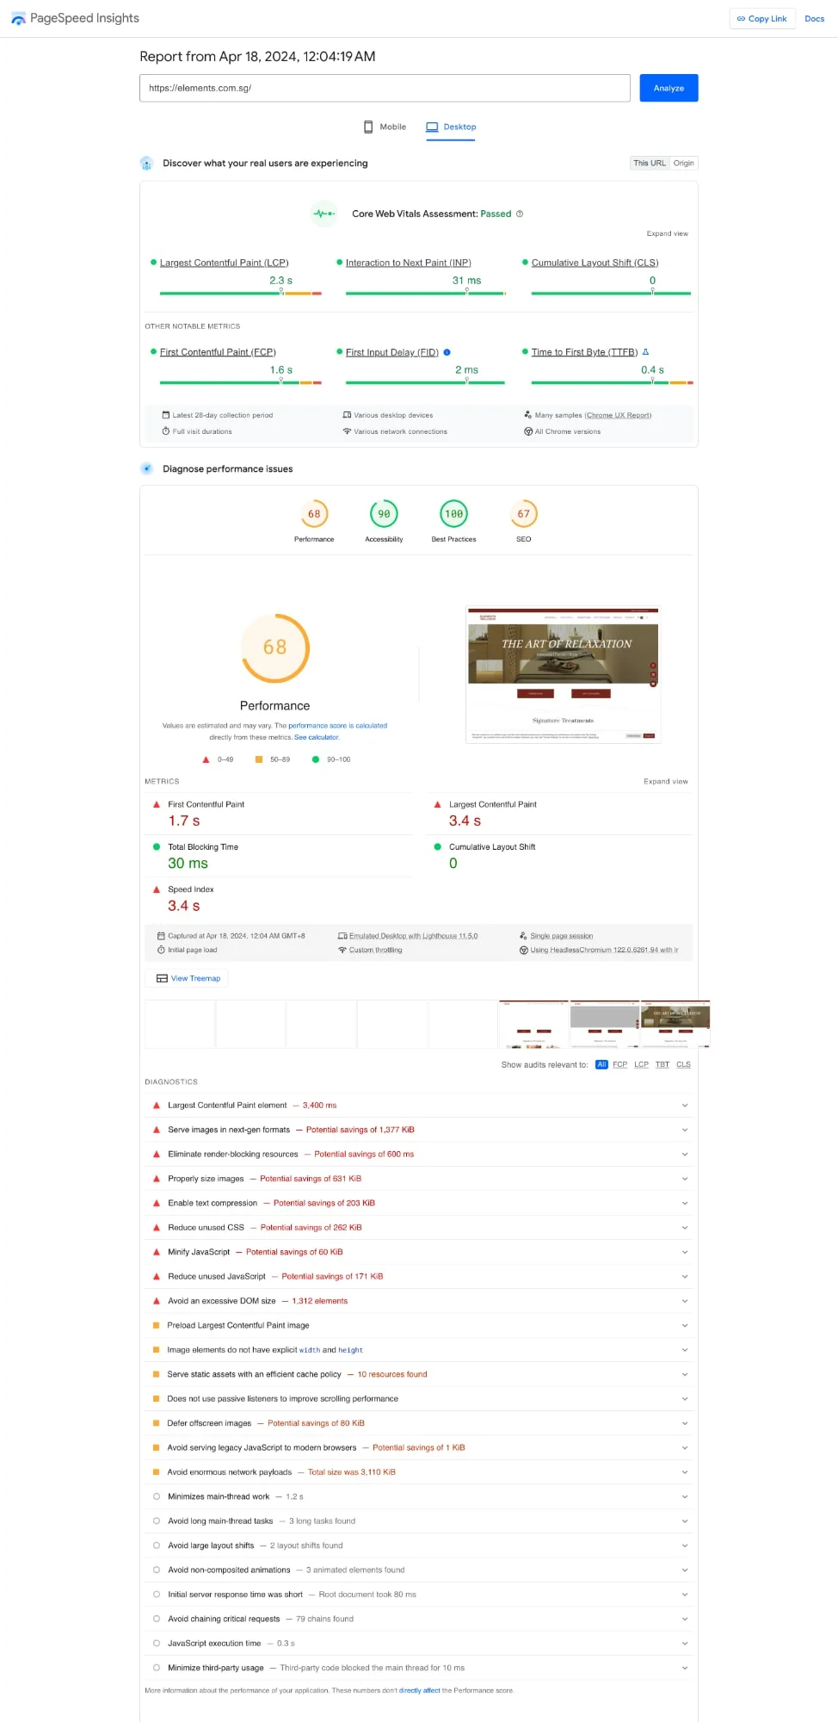Click the Core Web Vitals help question icon
838x1722 pixels.
pos(520,214)
